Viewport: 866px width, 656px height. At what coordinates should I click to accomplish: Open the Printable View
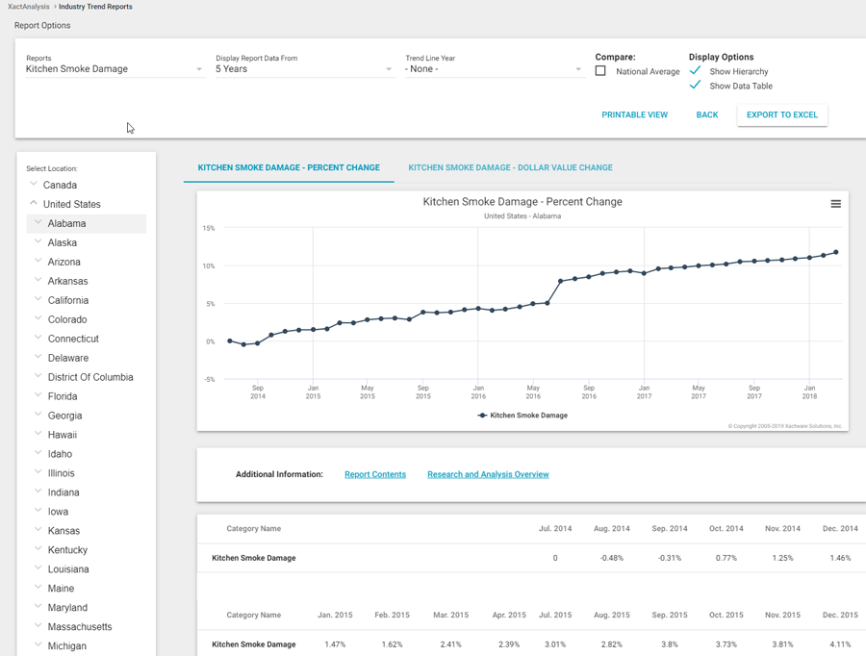pos(634,114)
